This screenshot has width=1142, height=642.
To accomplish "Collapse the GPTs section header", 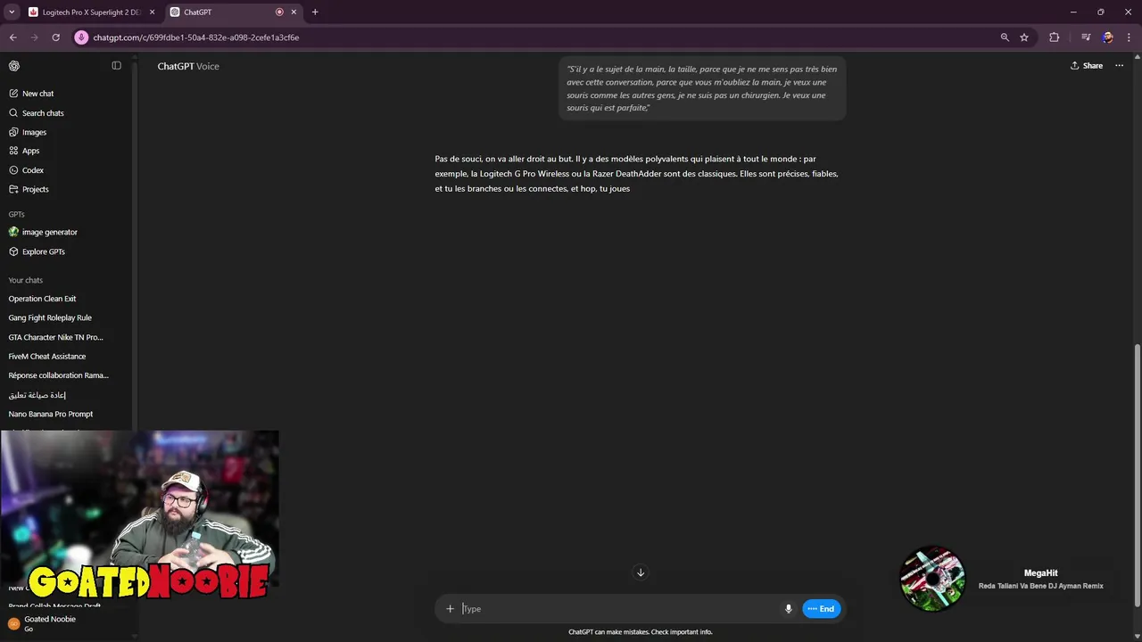I will pos(17,215).
